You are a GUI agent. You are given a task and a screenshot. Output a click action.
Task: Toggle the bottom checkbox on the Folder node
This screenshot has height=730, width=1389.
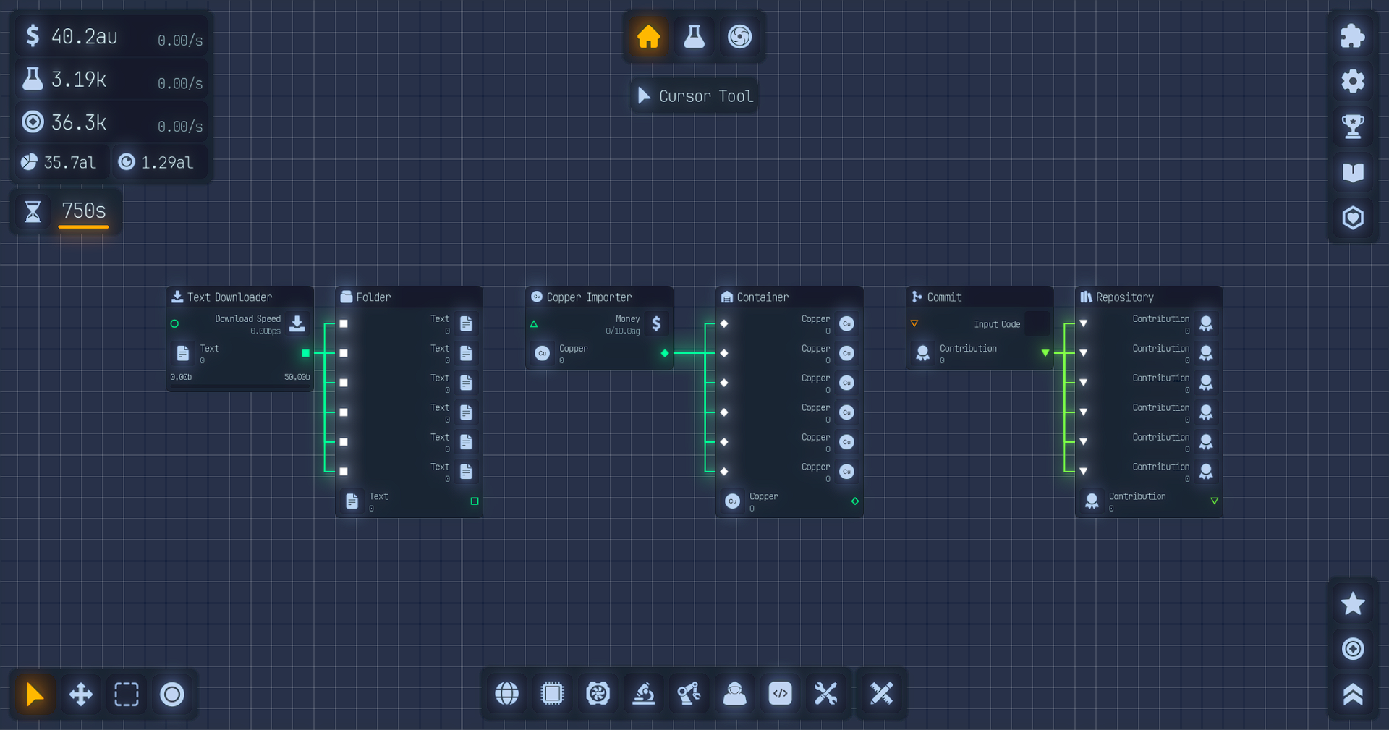point(343,471)
